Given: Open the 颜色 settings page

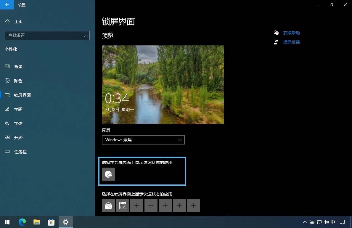Looking at the screenshot, I should 18,81.
